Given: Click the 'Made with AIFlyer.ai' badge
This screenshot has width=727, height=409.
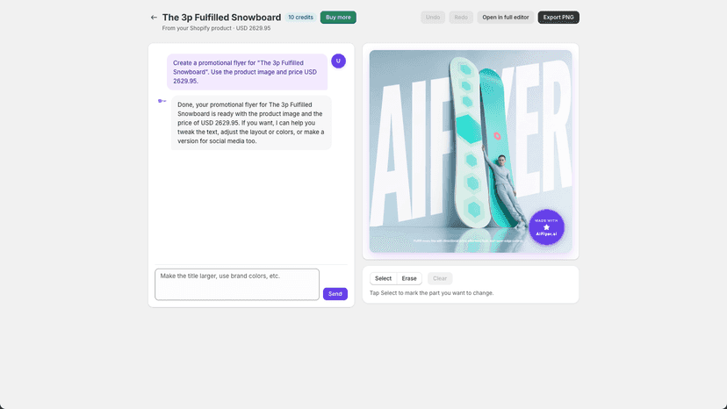Looking at the screenshot, I should tap(547, 227).
